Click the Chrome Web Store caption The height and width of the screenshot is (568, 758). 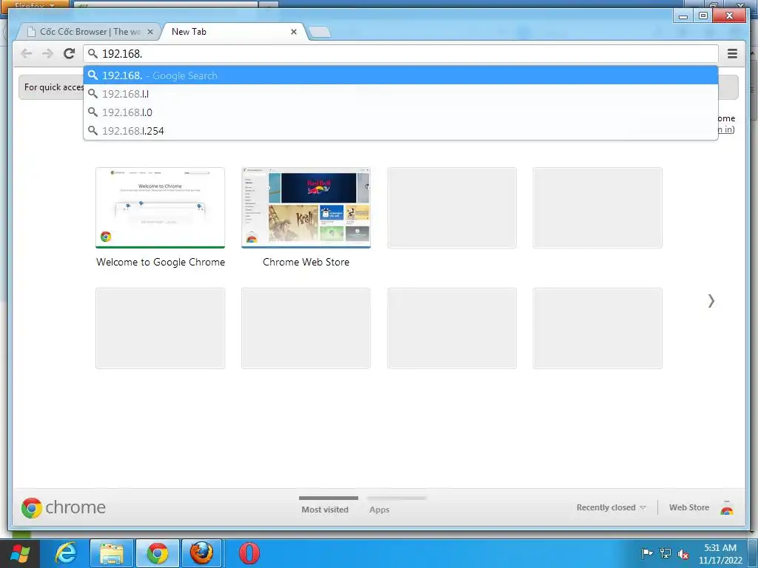306,262
